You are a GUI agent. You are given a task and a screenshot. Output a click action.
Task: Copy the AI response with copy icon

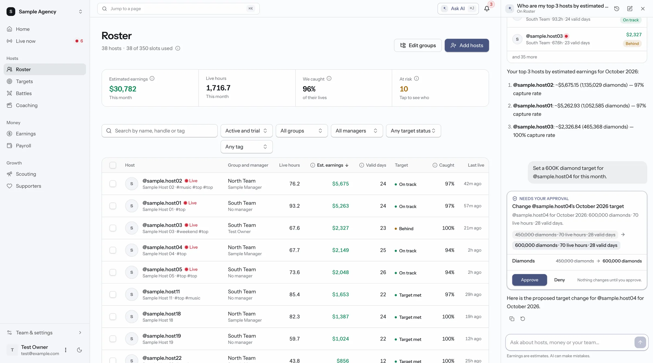[x=512, y=319]
